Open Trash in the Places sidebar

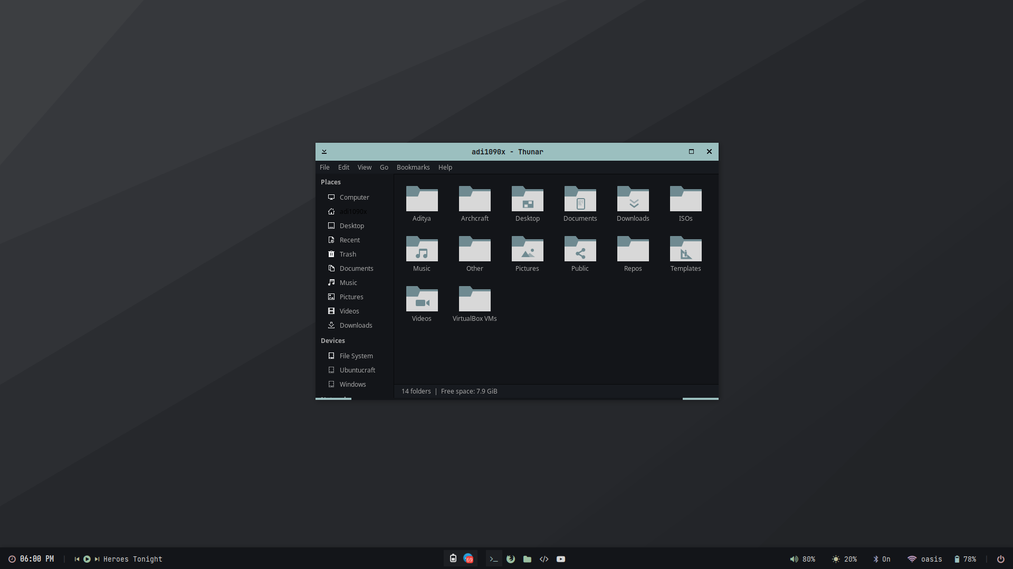tap(348, 254)
